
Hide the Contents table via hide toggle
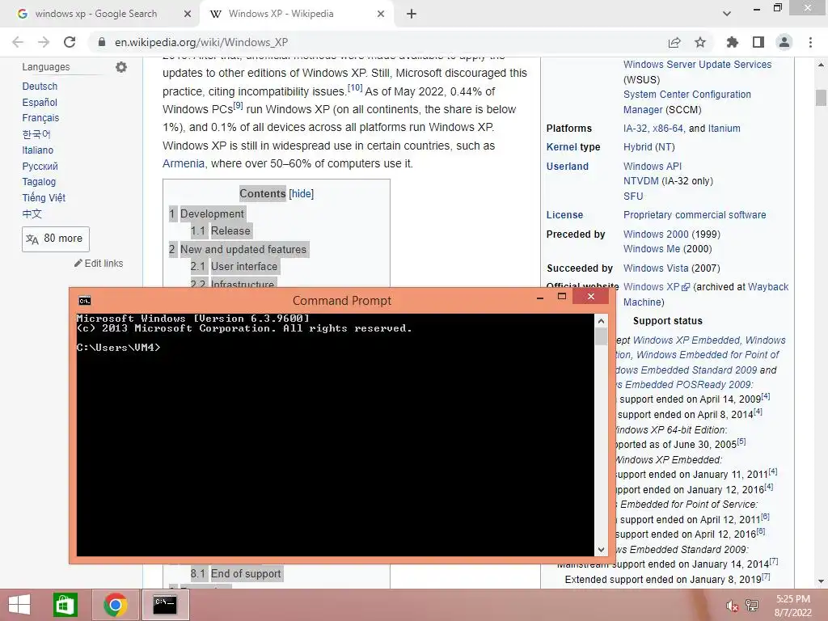tap(301, 194)
